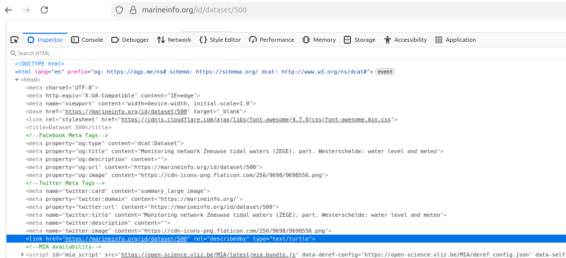Open the Network panel

(x=174, y=40)
